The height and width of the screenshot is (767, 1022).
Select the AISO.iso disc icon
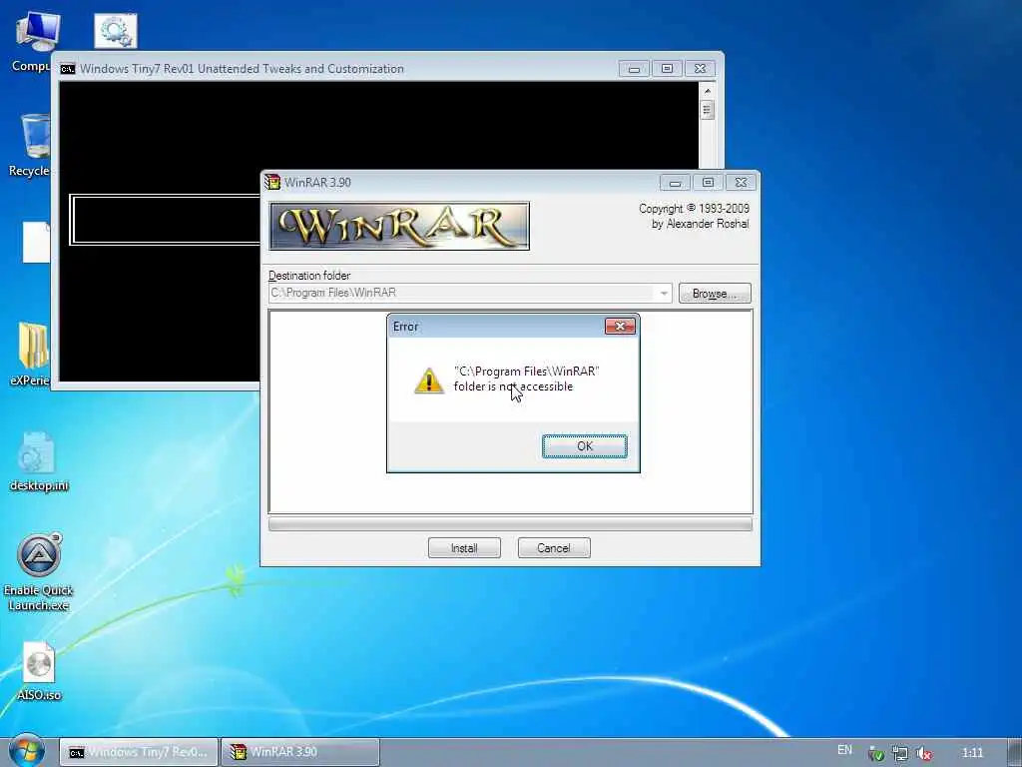pyautogui.click(x=39, y=671)
